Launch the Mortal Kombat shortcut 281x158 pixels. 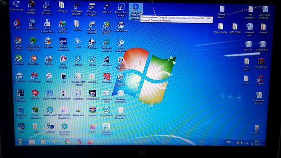[32, 7]
